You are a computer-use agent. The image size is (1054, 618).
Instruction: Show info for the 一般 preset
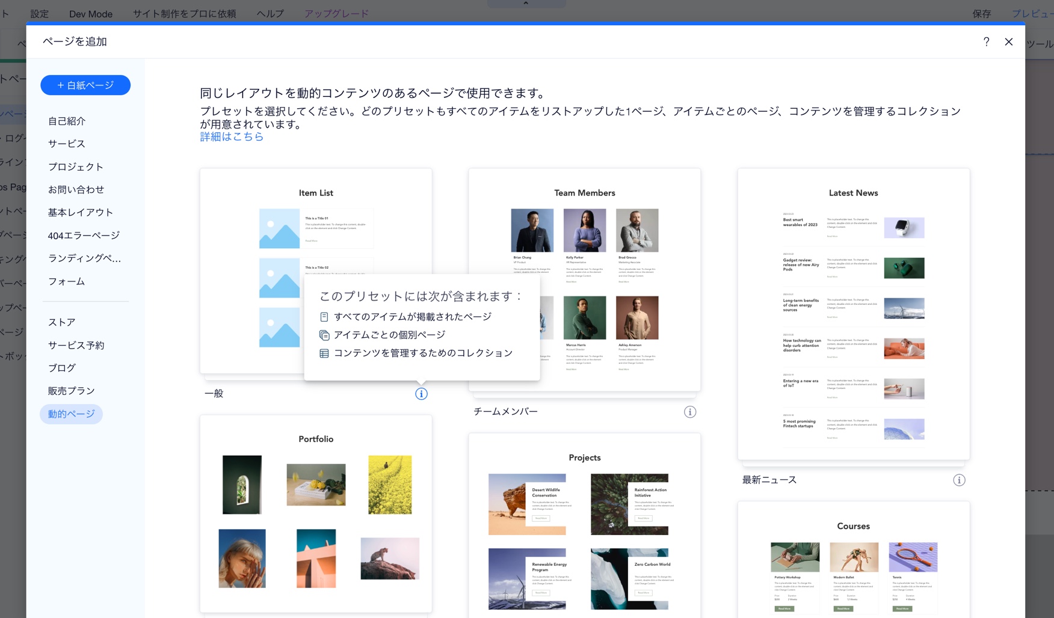pyautogui.click(x=421, y=394)
